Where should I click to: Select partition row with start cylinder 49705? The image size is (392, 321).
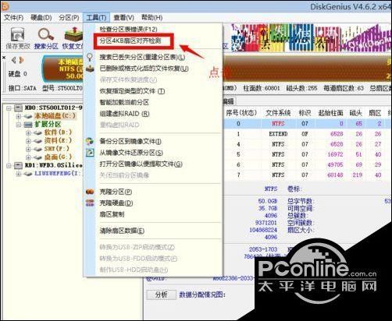click(307, 164)
